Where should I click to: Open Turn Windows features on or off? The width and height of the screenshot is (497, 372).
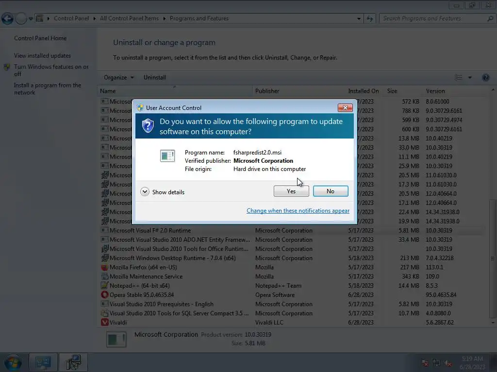tap(51, 70)
